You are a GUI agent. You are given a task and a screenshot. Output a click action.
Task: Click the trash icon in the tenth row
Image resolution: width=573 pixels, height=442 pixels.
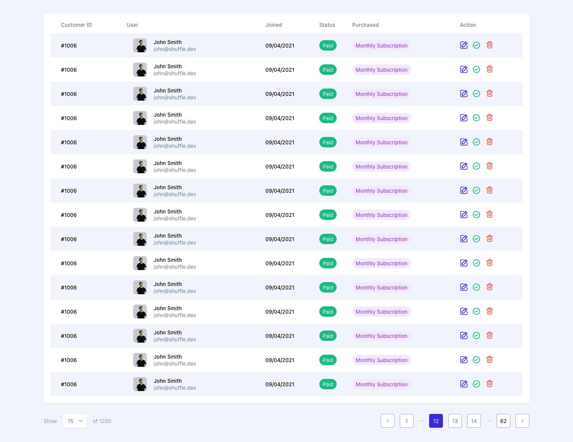pos(490,263)
